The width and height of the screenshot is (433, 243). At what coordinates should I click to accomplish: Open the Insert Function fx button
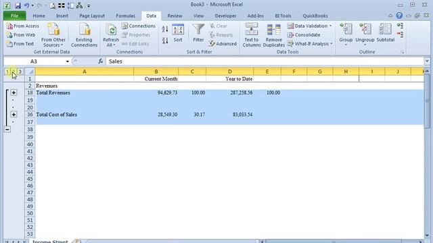[x=101, y=61]
